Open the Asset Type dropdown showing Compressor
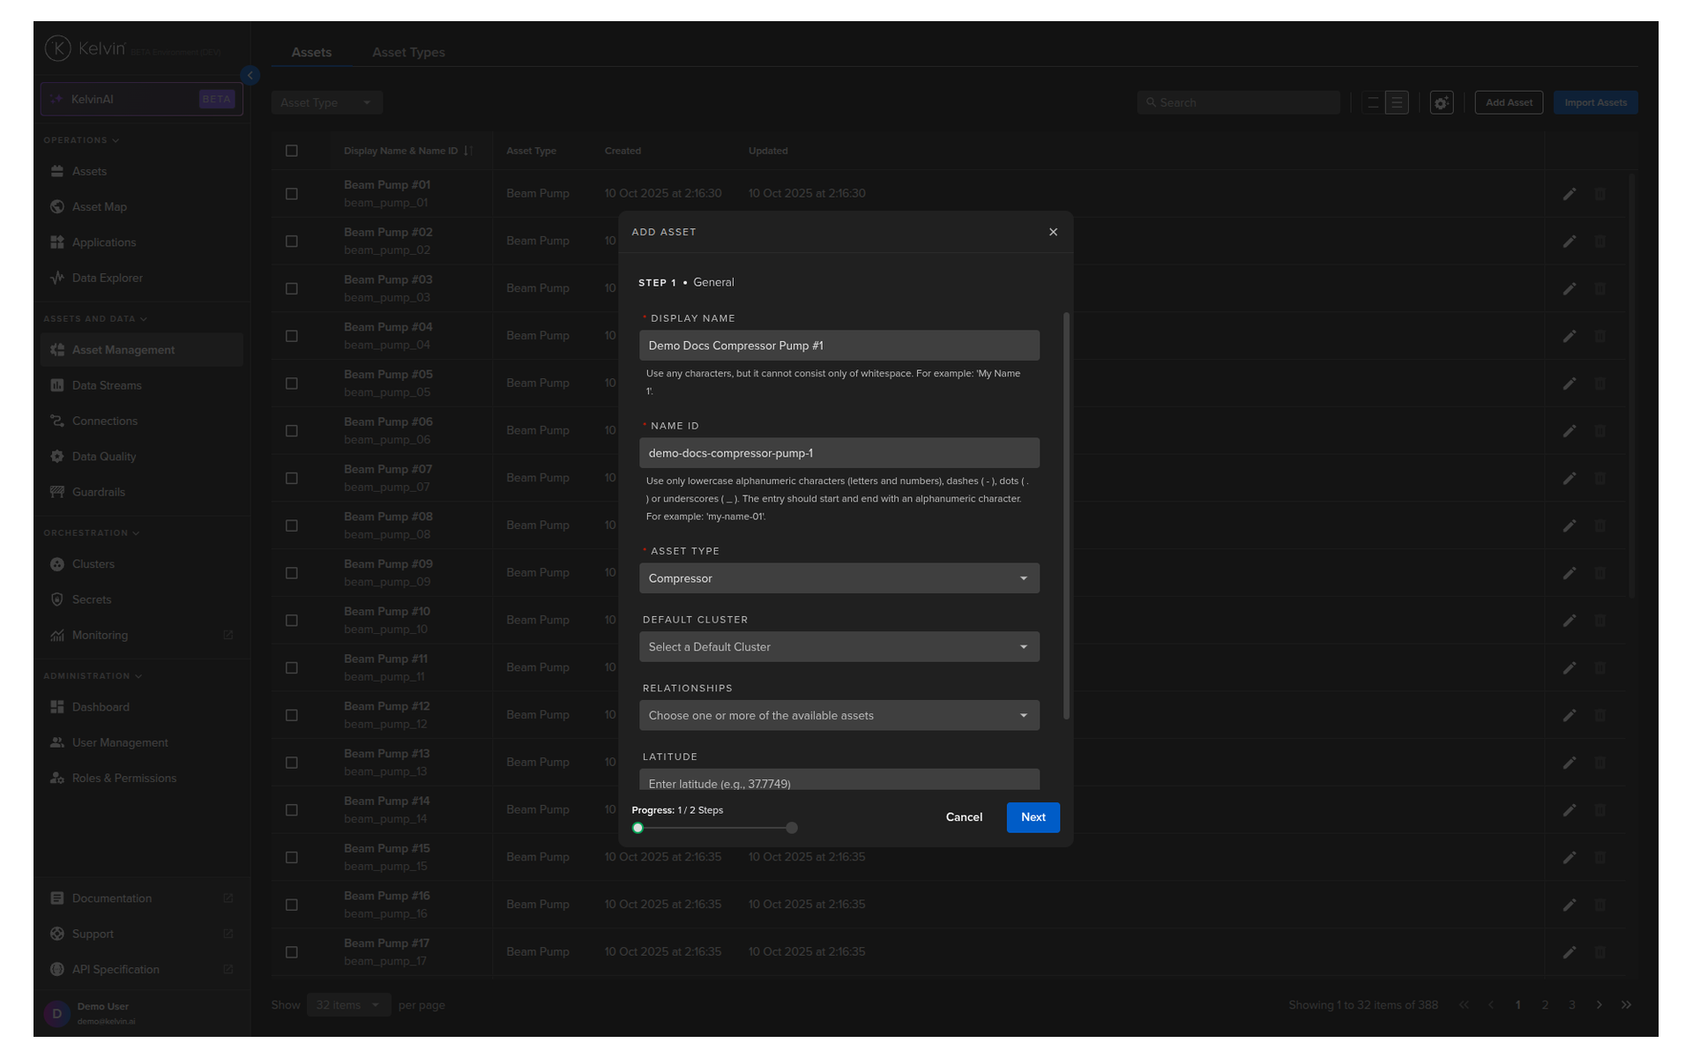Screen dimensions: 1693x1058 [x=839, y=578]
